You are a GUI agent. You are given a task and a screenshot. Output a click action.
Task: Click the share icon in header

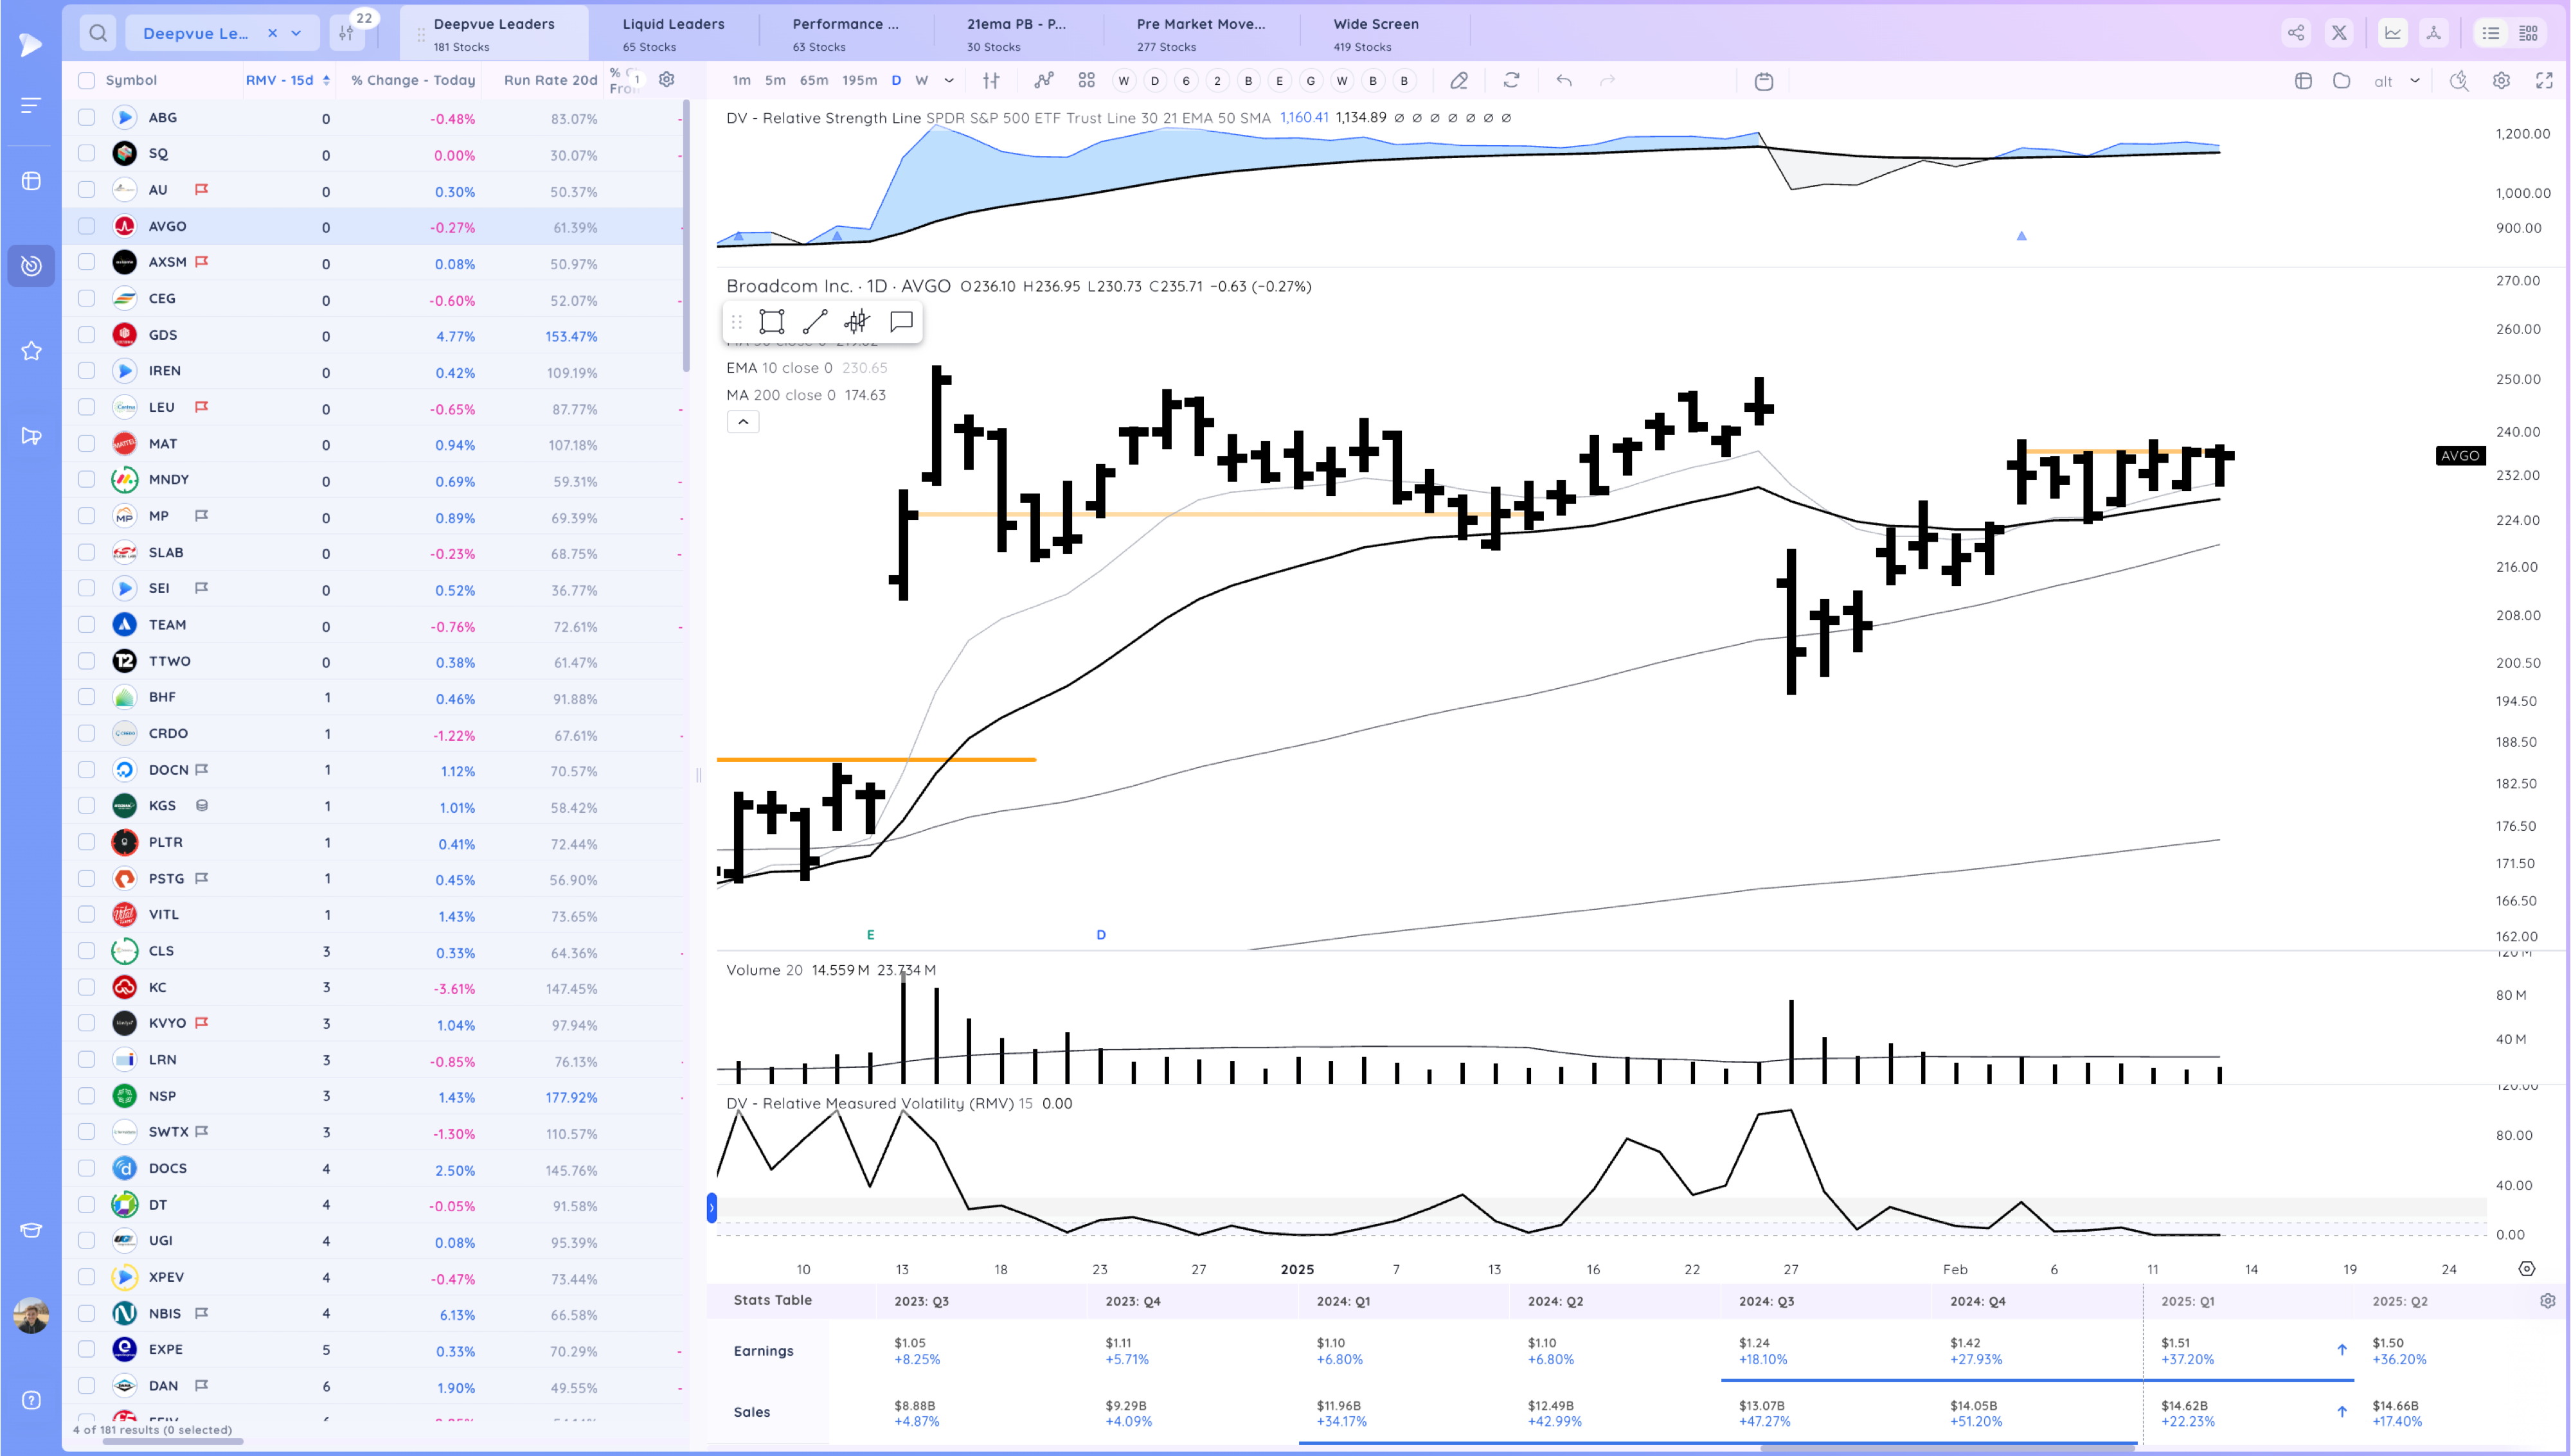[x=2296, y=33]
